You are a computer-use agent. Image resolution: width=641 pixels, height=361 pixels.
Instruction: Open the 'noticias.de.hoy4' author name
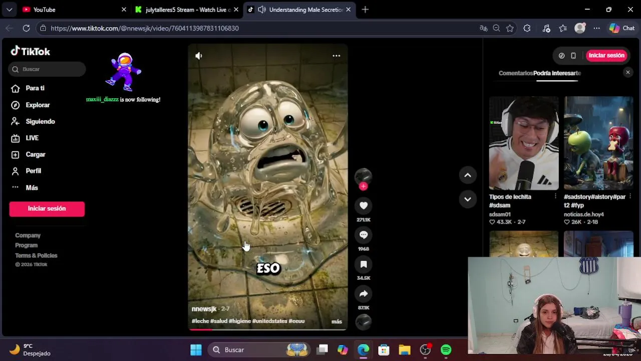coord(584,215)
